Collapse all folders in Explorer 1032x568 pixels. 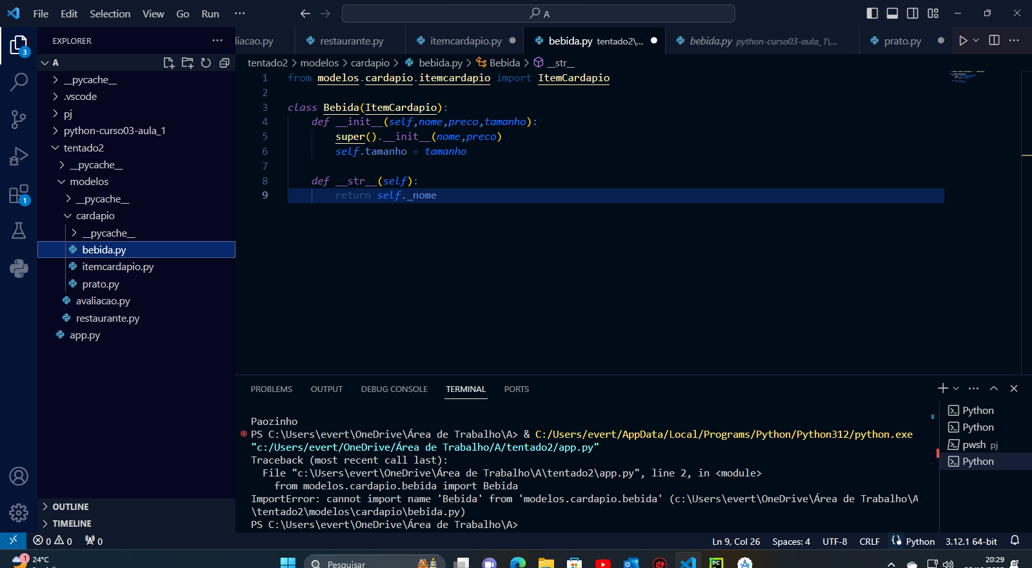pos(224,63)
